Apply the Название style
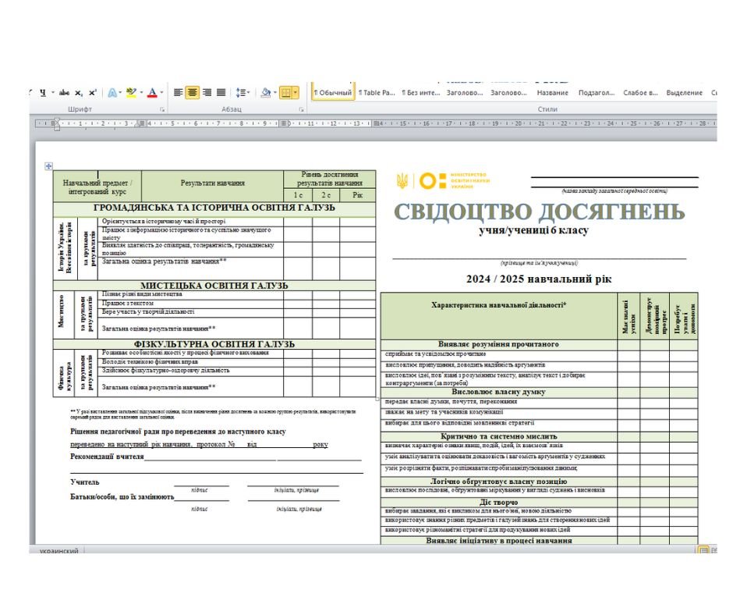 pyautogui.click(x=553, y=93)
